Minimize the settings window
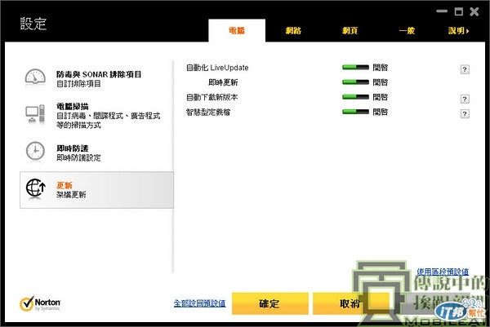The height and width of the screenshot is (327, 490). point(442,11)
